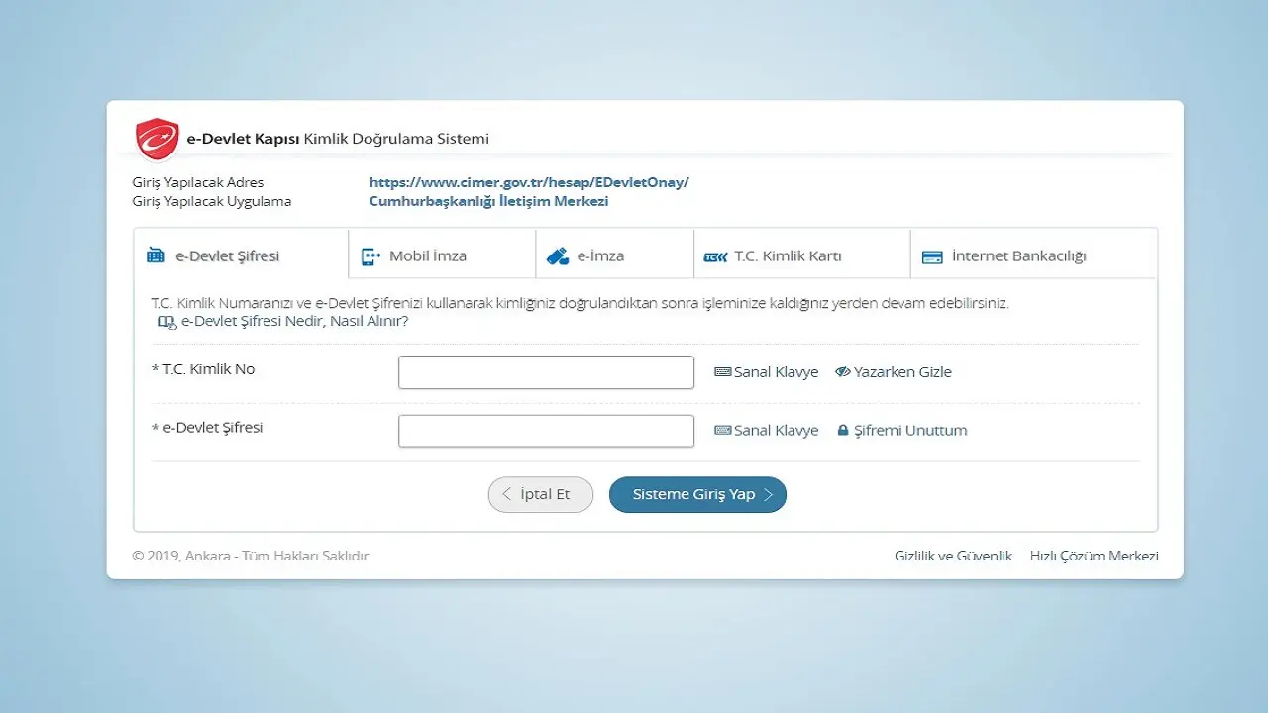This screenshot has width=1268, height=713.
Task: Click the lock icon for Şifremi Unuttum
Action: 843,431
